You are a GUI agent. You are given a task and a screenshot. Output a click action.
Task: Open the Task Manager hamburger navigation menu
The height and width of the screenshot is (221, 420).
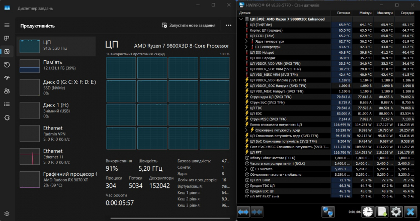coord(7,25)
